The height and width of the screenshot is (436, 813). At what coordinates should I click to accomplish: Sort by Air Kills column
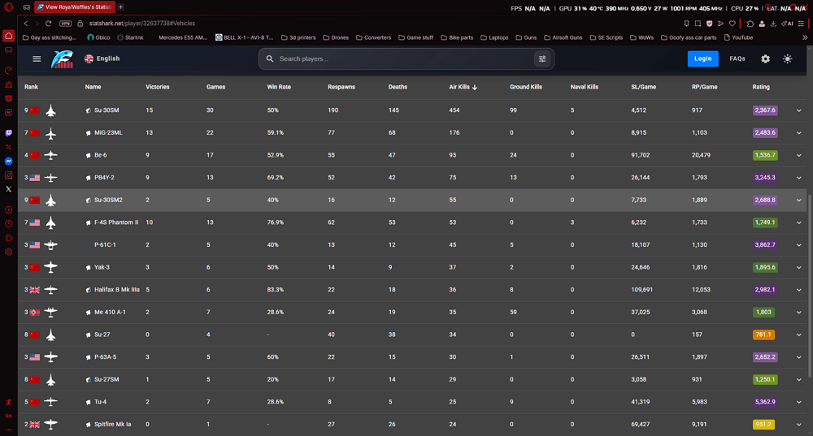click(463, 87)
